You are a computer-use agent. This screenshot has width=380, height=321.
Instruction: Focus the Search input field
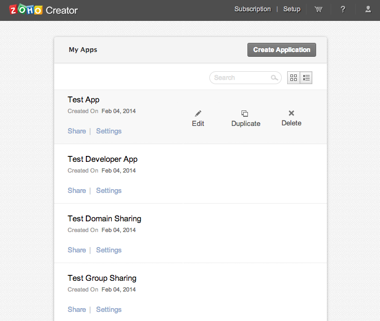[x=241, y=78]
